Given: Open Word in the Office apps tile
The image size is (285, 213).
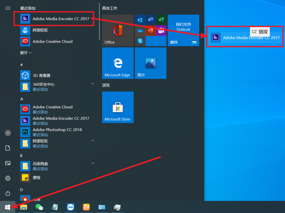Looking at the screenshot, I should click(151, 20).
